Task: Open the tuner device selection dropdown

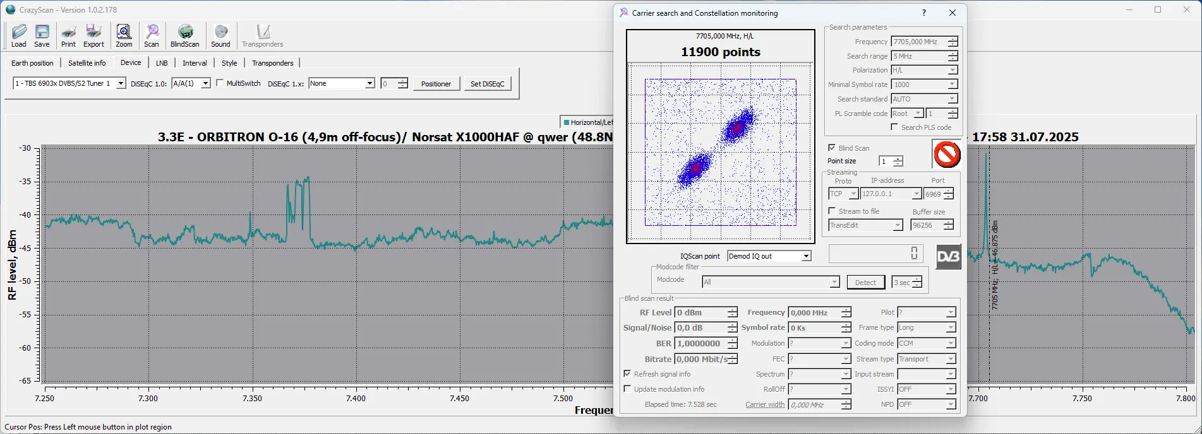Action: pyautogui.click(x=120, y=84)
